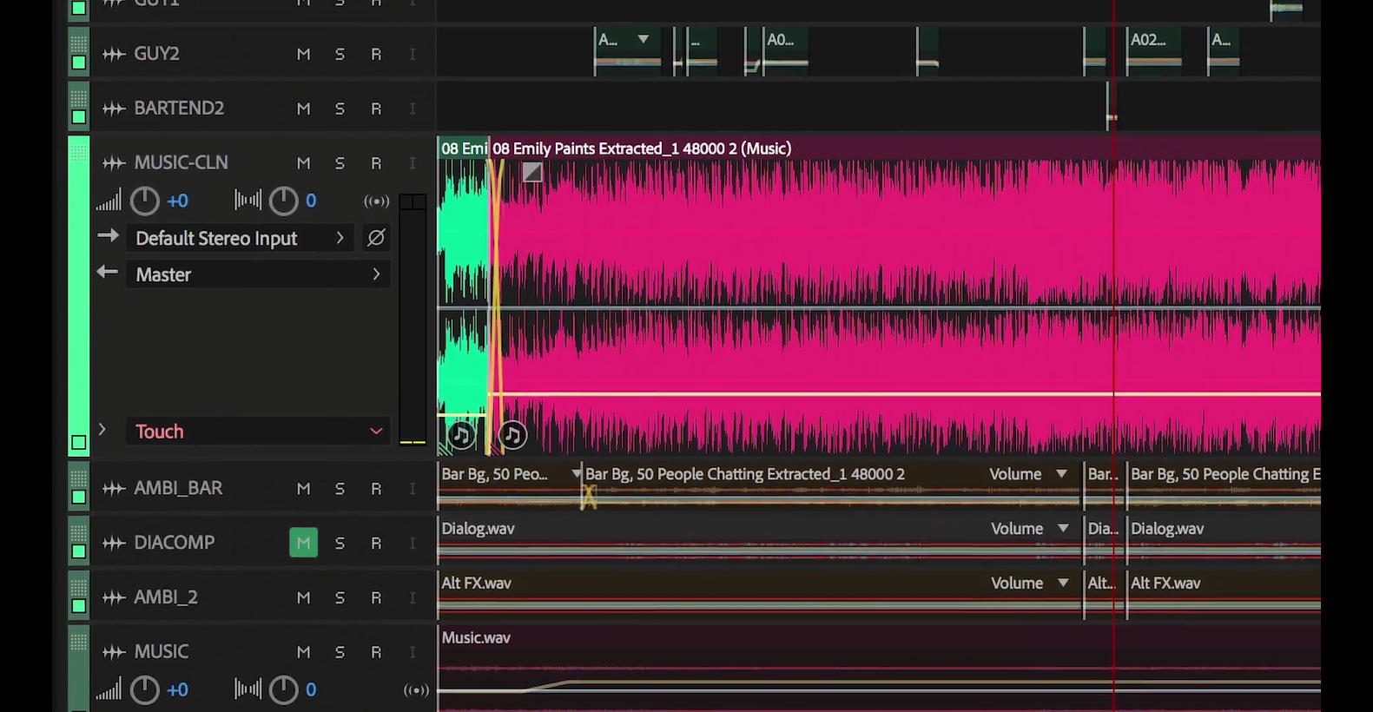Image resolution: width=1373 pixels, height=712 pixels.
Task: Mute the MUSIC-CLN track
Action: [303, 163]
